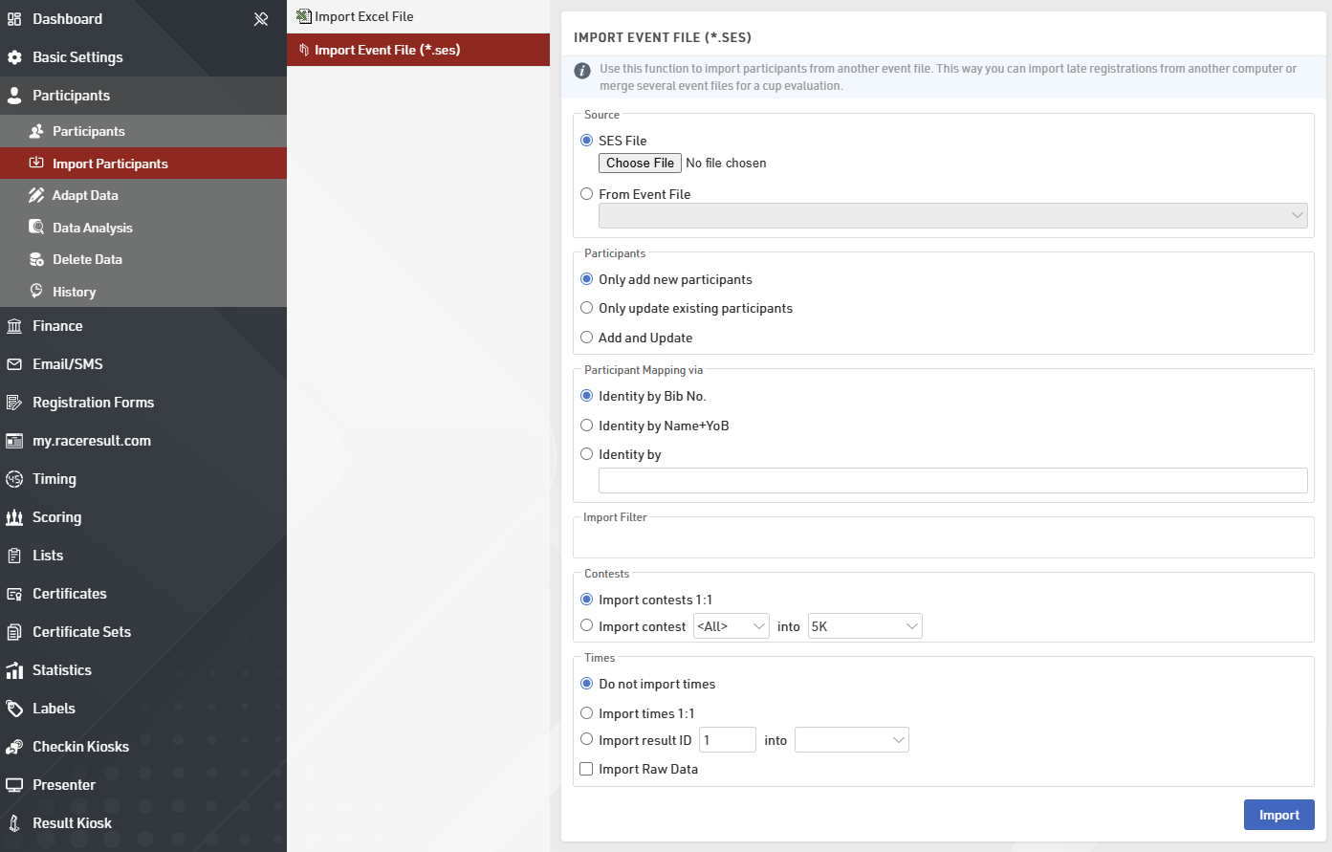Switch to the Import Excel File tab
This screenshot has width=1332, height=852.
[x=364, y=16]
